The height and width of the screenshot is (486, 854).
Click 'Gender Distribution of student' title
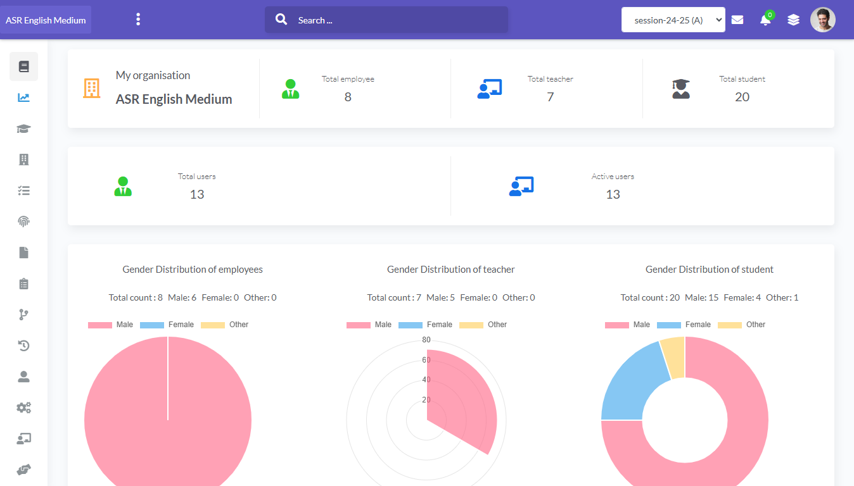pos(710,270)
